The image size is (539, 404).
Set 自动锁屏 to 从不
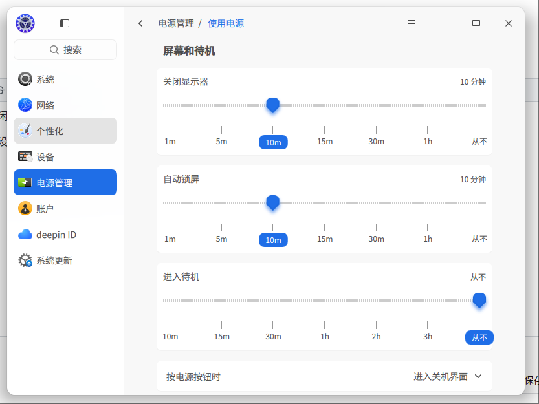click(x=479, y=239)
